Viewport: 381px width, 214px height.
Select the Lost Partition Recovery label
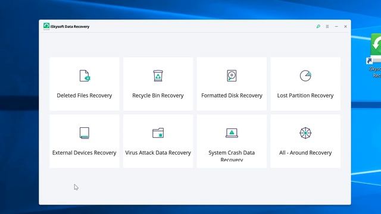[x=305, y=96]
